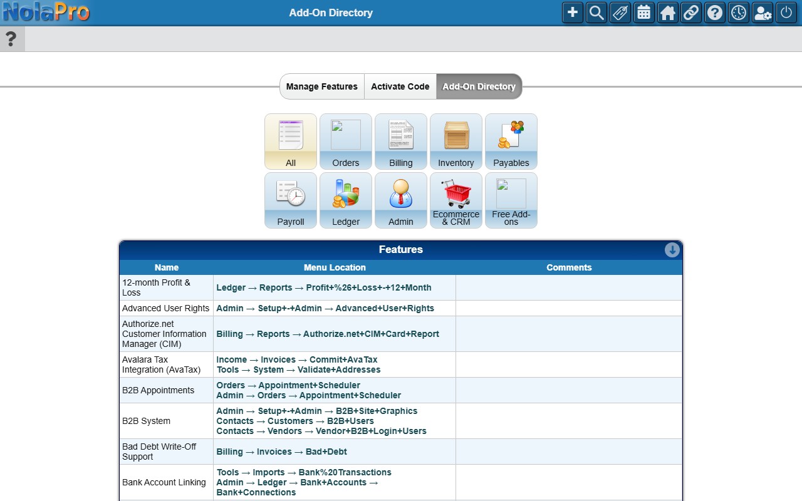Viewport: 802px width, 501px height.
Task: Select the Payroll category tile
Action: point(291,200)
